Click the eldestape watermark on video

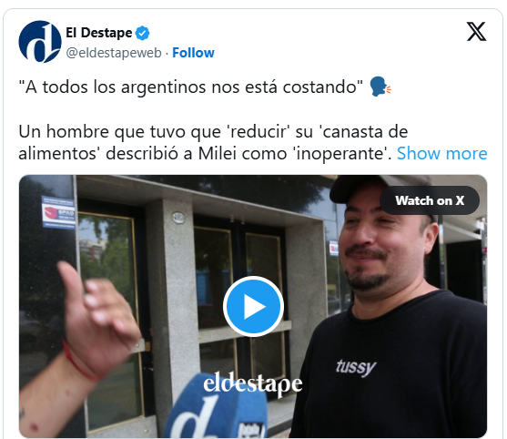tap(253, 383)
